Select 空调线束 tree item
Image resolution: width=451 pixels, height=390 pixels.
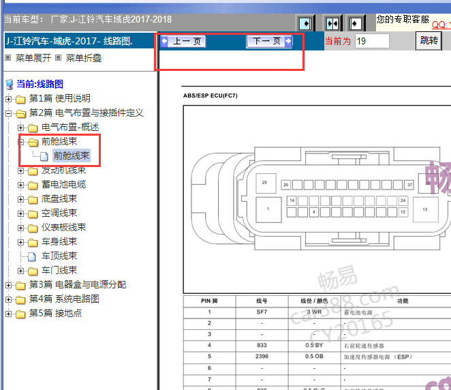pos(59,213)
